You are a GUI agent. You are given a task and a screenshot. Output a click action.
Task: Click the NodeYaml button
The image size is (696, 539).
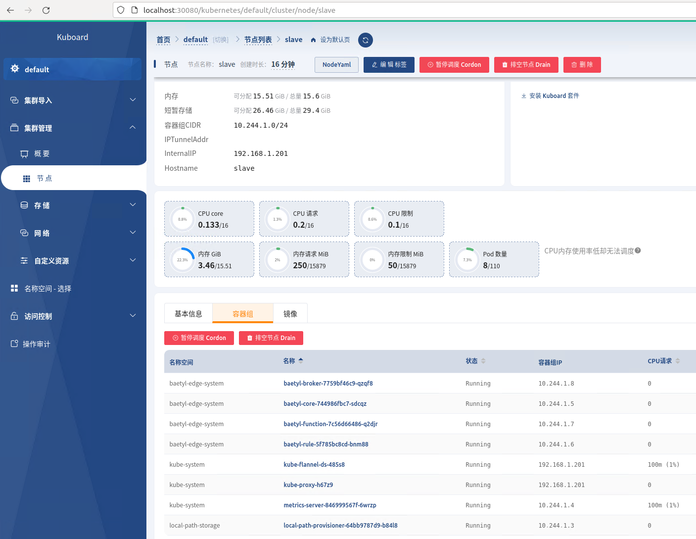(336, 65)
